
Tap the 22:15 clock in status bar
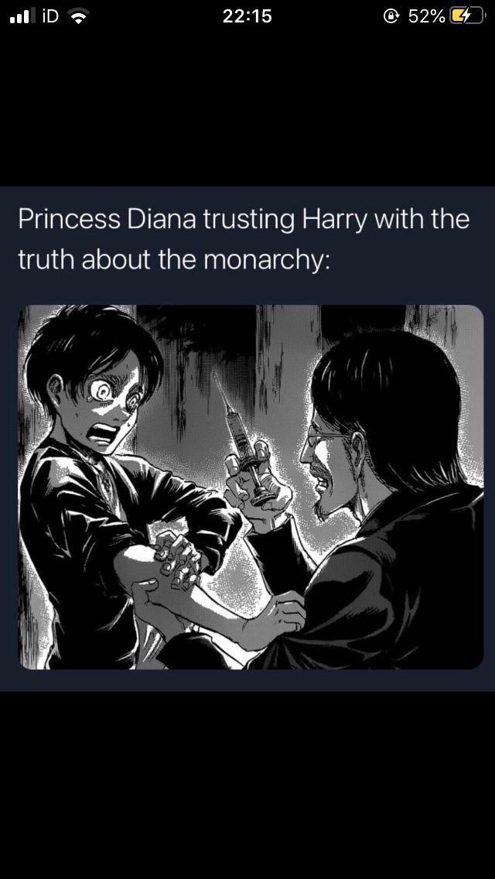tap(247, 17)
